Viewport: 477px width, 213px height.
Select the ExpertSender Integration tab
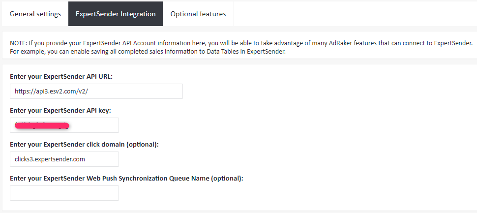tap(116, 14)
